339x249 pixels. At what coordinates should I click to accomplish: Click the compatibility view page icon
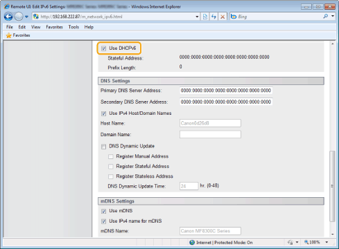[x=205, y=17]
